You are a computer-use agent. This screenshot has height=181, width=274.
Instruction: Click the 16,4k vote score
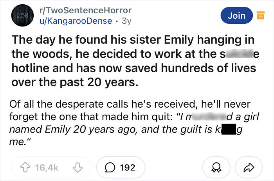(47, 168)
